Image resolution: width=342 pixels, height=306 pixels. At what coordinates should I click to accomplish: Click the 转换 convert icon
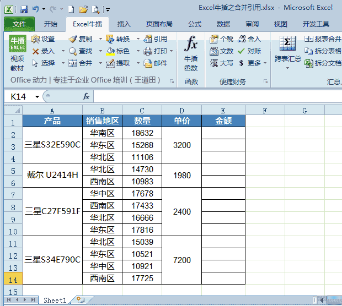click(x=110, y=39)
